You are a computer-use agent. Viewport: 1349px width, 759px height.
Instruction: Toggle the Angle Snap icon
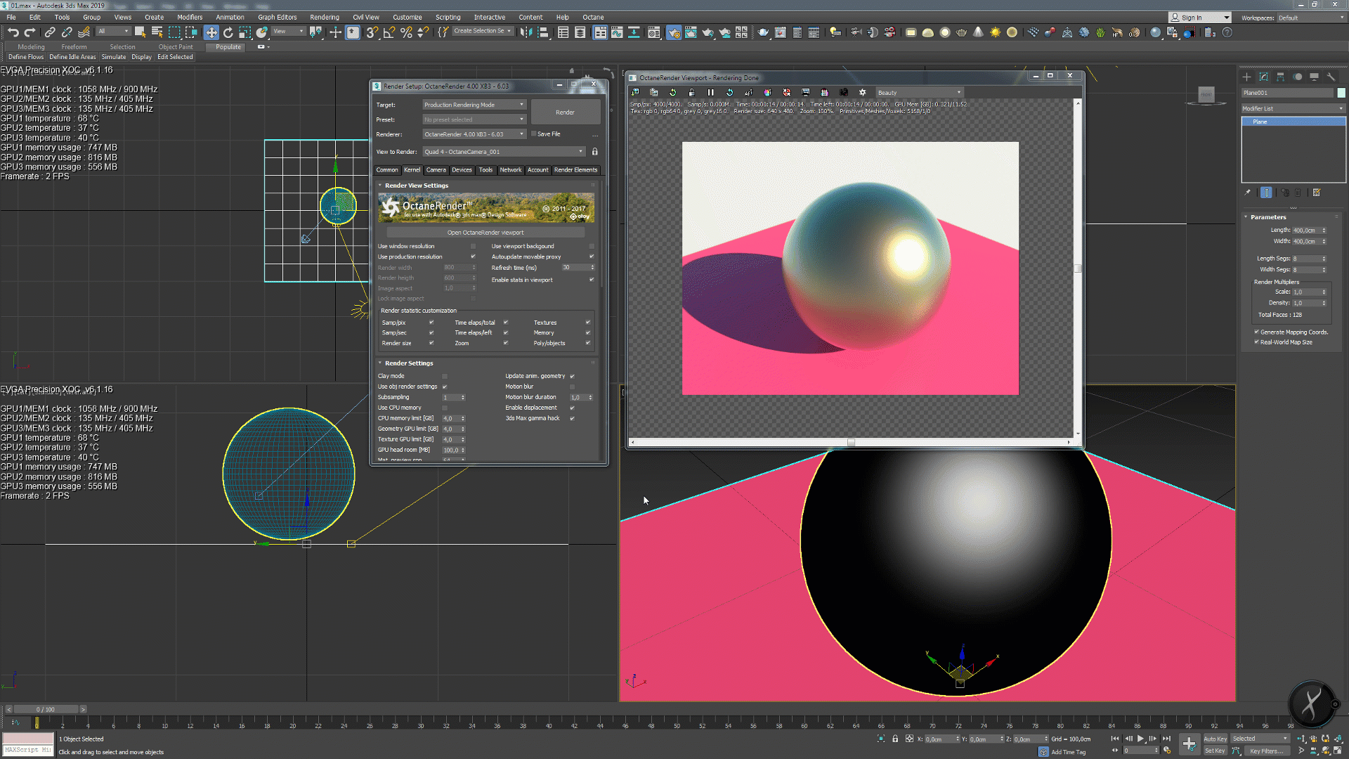coord(389,32)
